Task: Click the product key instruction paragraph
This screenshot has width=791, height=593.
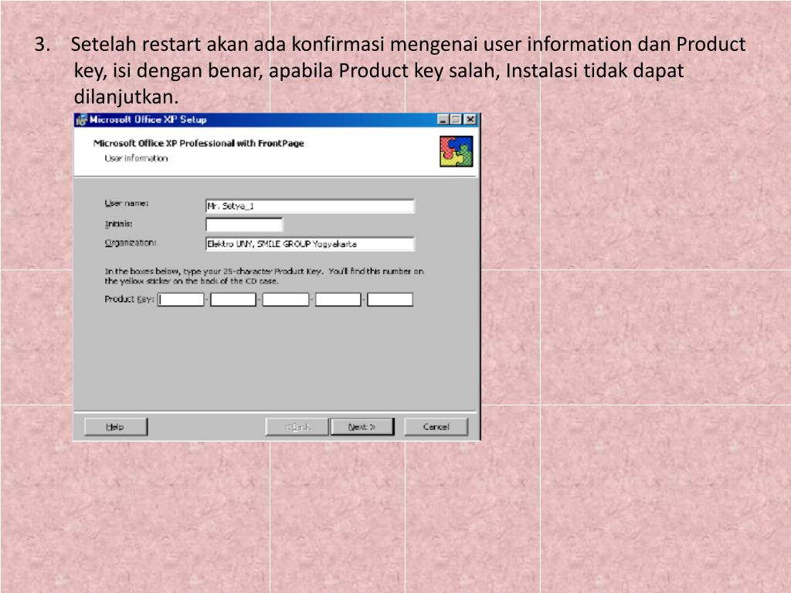Action: pyautogui.click(x=264, y=276)
